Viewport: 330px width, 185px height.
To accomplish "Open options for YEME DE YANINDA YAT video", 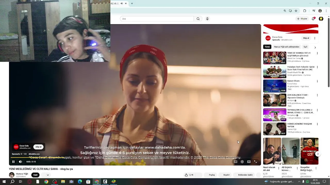I will (317, 53).
